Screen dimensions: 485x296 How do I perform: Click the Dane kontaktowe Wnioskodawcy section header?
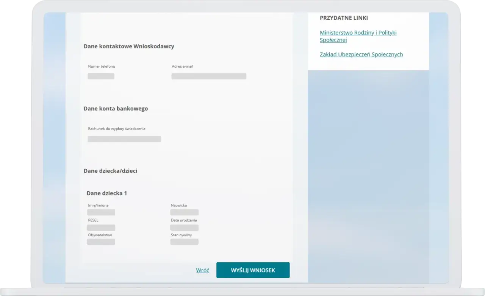129,46
